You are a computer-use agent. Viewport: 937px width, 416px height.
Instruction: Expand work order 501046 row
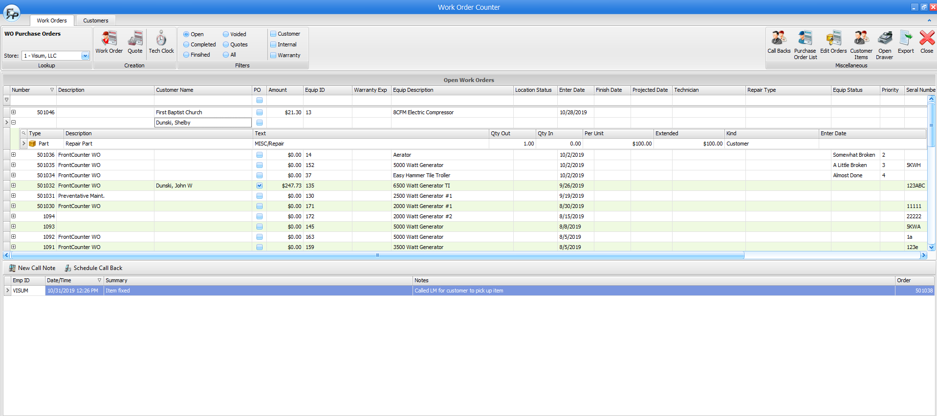coord(14,112)
